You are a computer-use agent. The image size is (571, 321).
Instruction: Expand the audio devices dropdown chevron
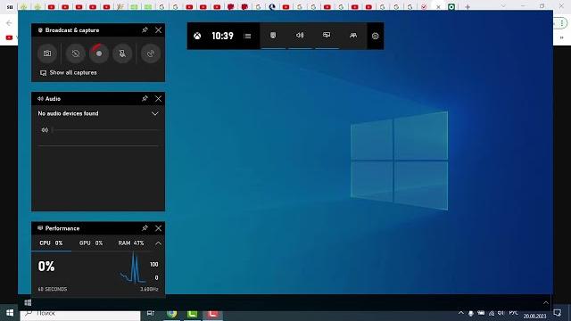click(154, 113)
